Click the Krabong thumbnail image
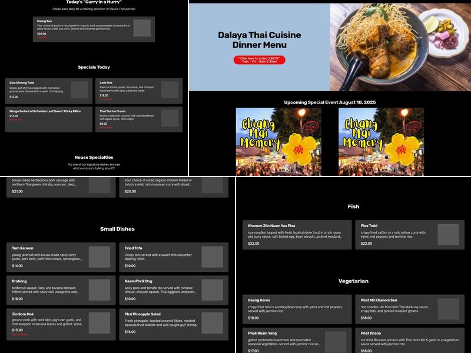Viewport: 471px width, 353px height. point(99,290)
